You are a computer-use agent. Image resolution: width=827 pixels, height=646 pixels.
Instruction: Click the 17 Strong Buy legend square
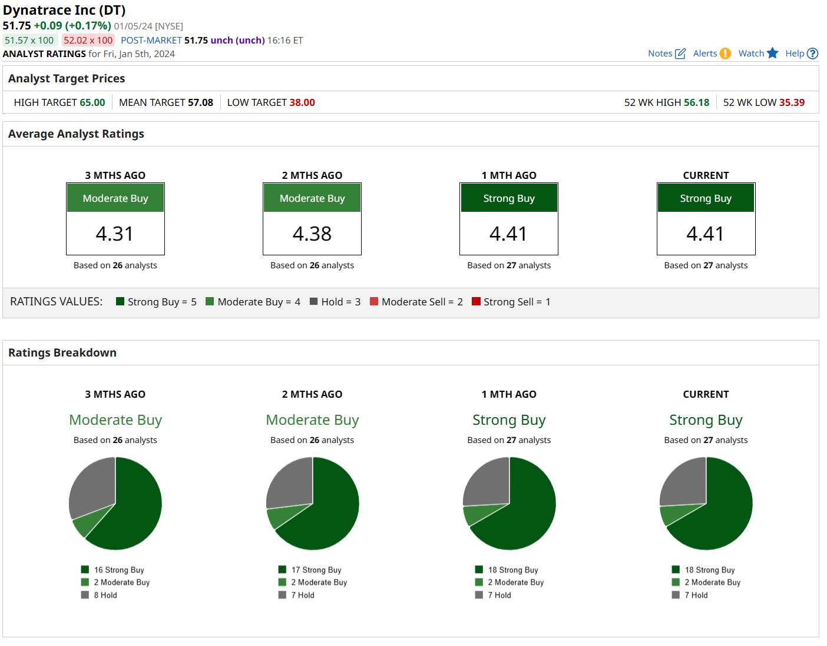click(282, 570)
